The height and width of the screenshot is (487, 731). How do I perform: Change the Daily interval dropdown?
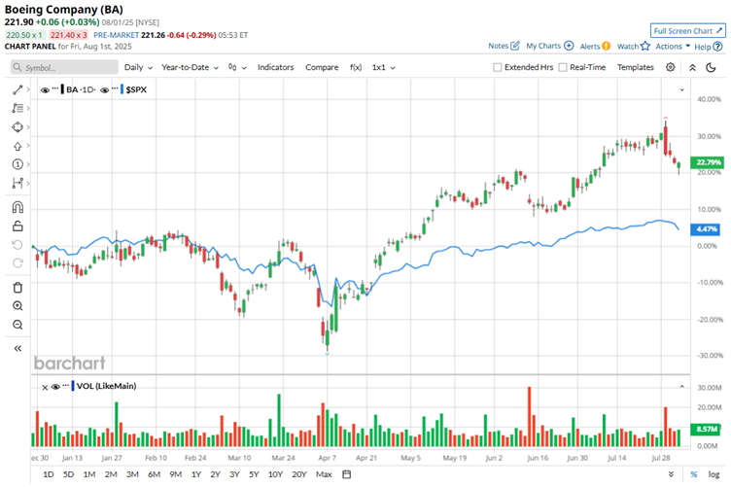pyautogui.click(x=138, y=68)
